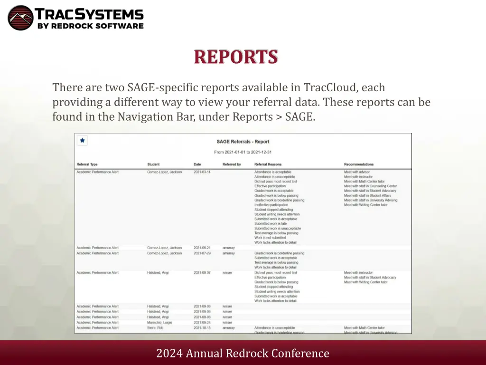This screenshot has height=365, width=486.
Task: Click reason 'Attendance is acceptable'
Action: 273,172
